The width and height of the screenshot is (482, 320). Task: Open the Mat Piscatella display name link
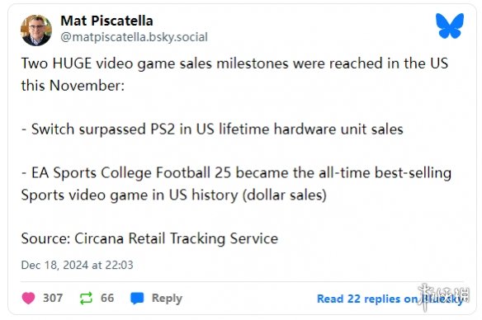[x=106, y=21]
